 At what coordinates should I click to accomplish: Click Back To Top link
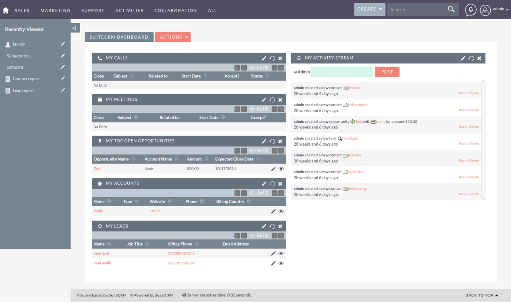pyautogui.click(x=481, y=295)
